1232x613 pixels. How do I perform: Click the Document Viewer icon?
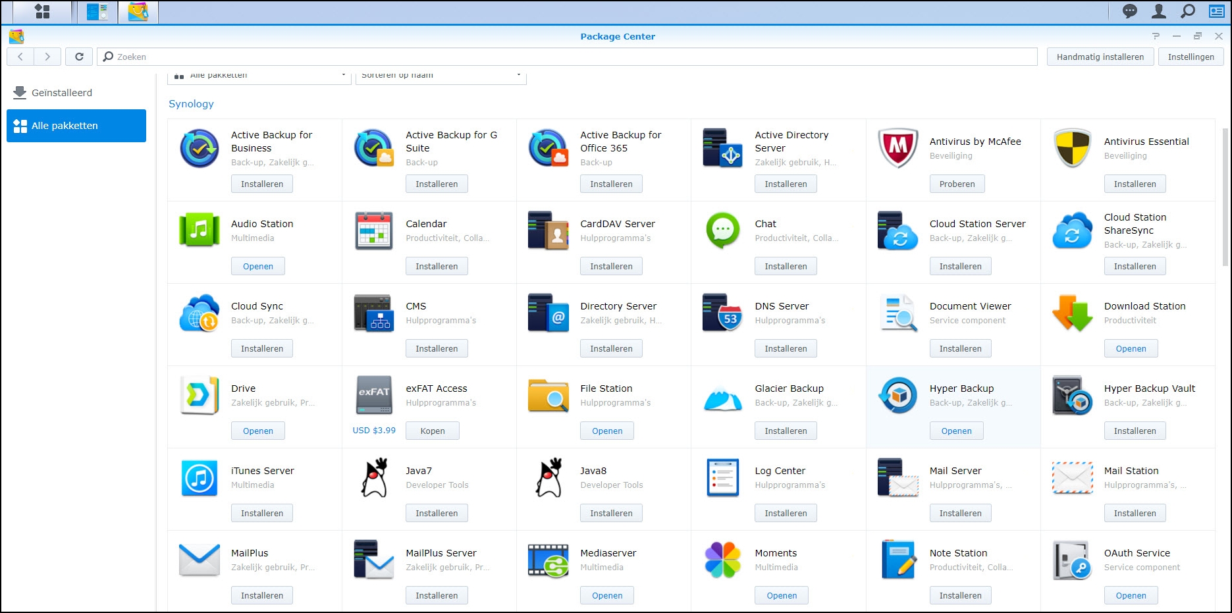point(898,313)
